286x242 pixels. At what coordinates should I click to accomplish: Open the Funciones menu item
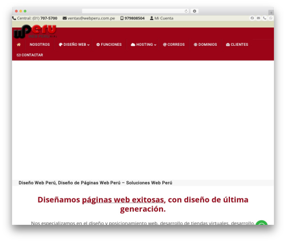click(x=111, y=45)
